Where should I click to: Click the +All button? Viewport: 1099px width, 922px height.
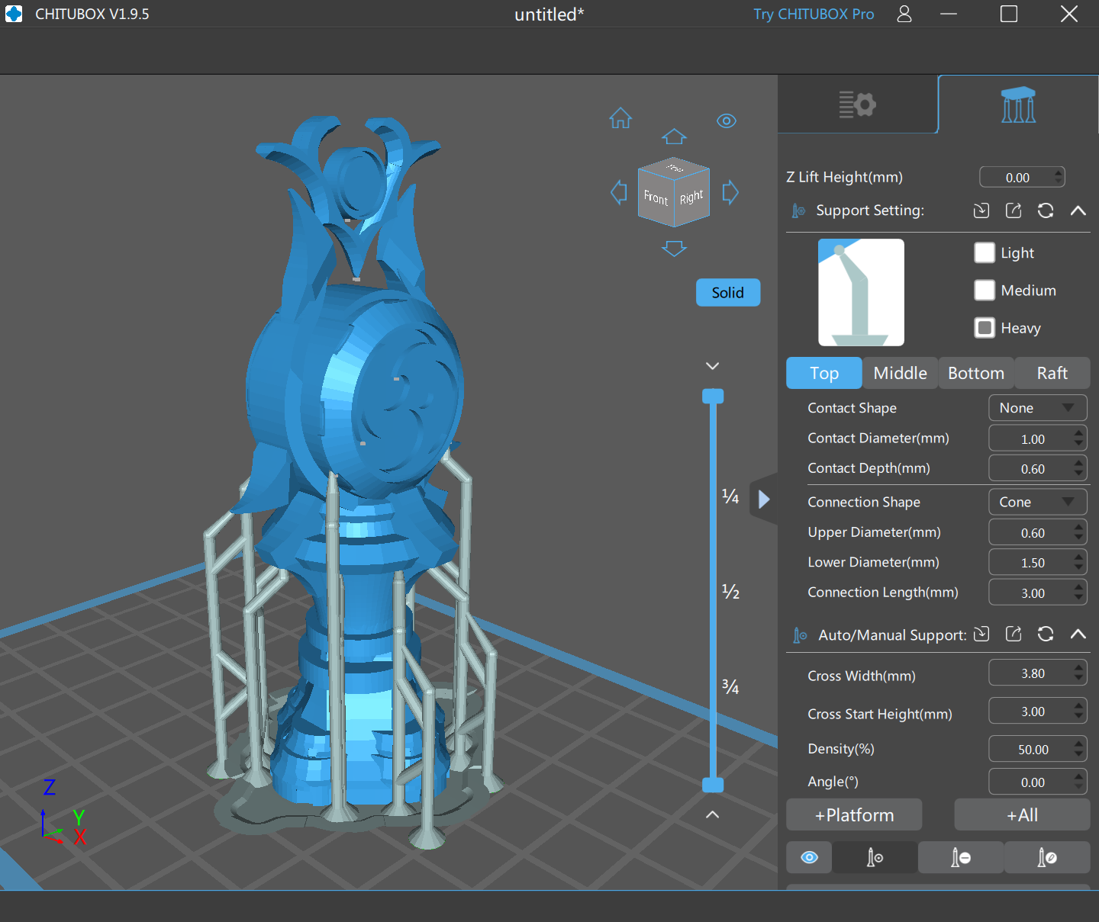[x=1022, y=814]
